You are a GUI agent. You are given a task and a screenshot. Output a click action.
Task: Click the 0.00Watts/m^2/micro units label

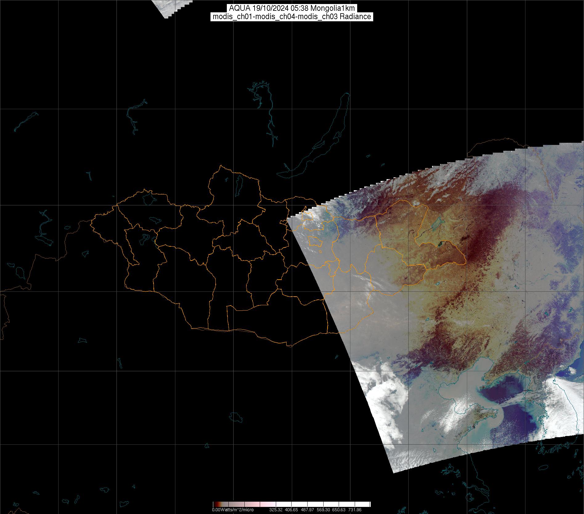click(x=233, y=510)
